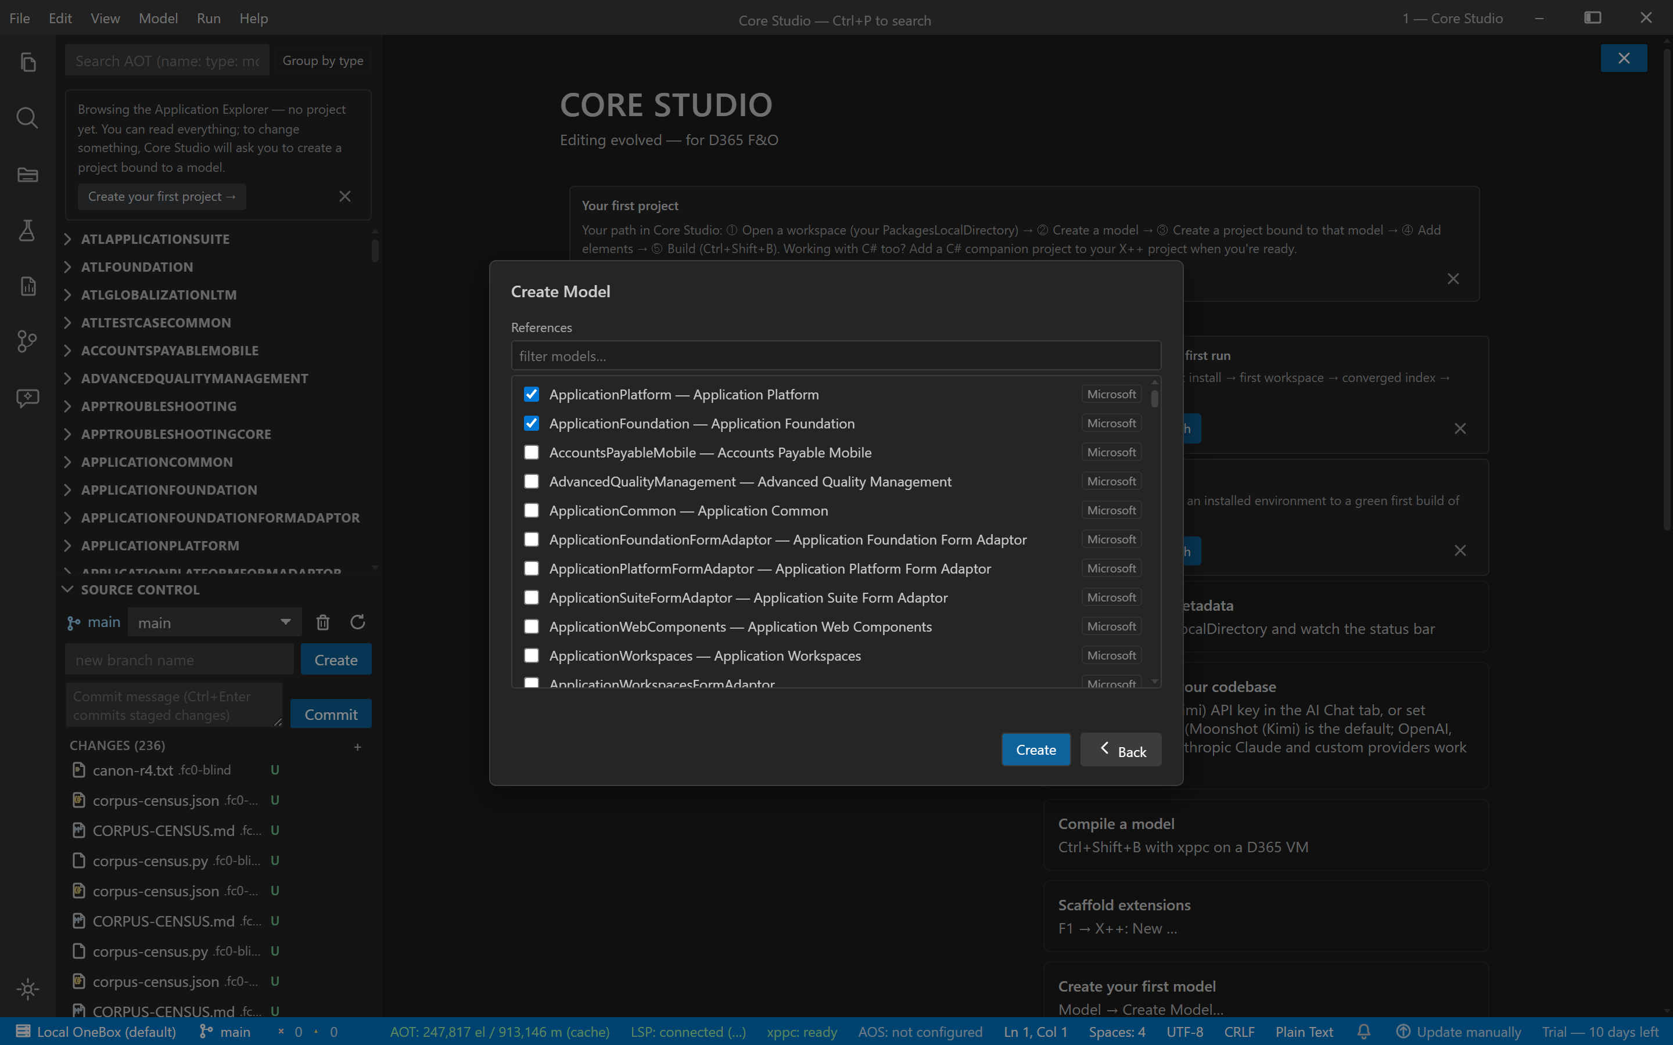
Task: Open the folder panel icon in activity bar
Action: tap(28, 174)
